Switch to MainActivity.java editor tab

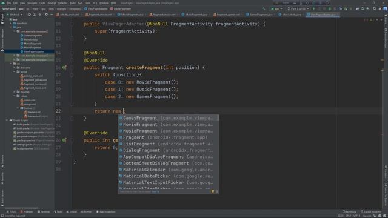click(290, 15)
